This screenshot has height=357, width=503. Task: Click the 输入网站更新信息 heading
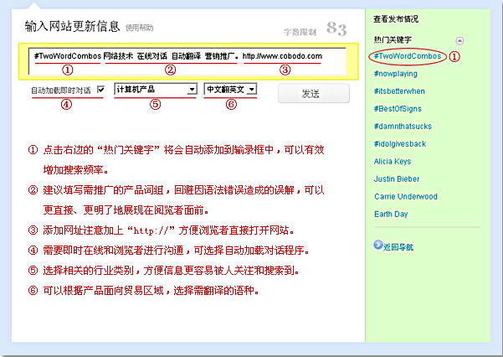tap(72, 26)
